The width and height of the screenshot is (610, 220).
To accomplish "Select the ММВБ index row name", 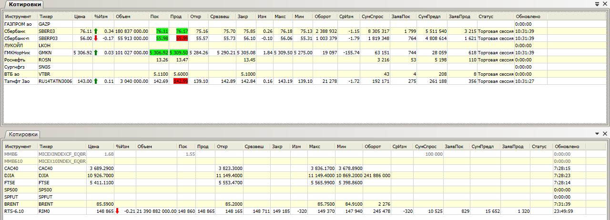I will (x=20, y=154).
